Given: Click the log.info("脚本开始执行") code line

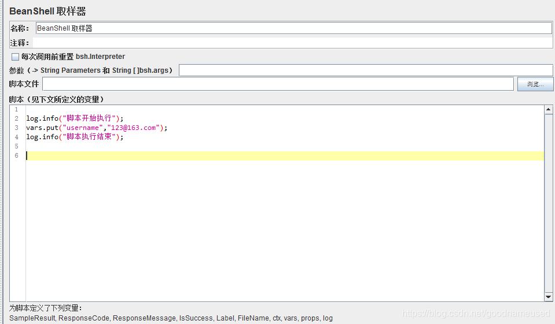Looking at the screenshot, I should tap(75, 118).
